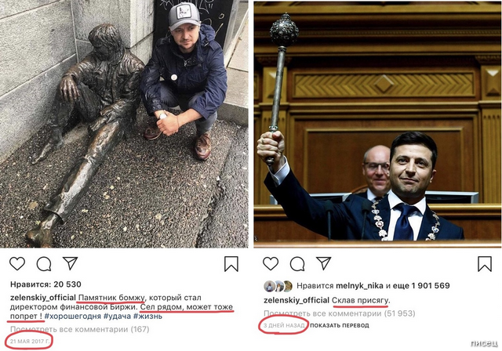
Task: Bookmark the right inauguration post
Action: pyautogui.click(x=485, y=264)
